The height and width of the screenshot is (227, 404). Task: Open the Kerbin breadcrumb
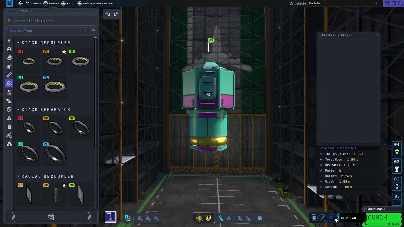tap(50, 3)
